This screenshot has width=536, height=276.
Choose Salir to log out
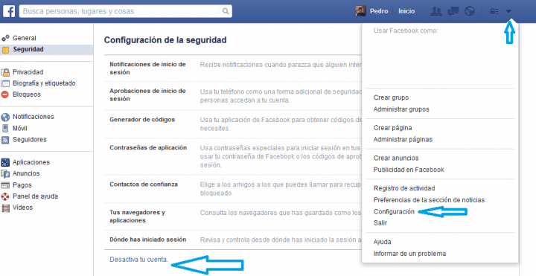point(380,223)
